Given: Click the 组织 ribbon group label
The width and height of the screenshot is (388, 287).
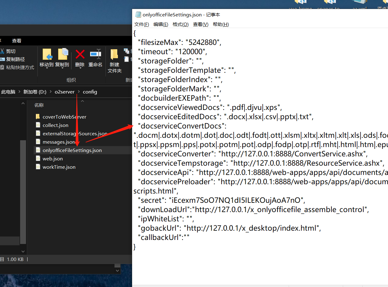Looking at the screenshot, I should 71,80.
